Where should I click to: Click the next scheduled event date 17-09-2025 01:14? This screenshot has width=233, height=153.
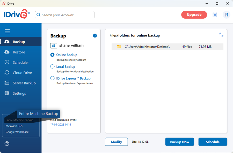coord(61,125)
